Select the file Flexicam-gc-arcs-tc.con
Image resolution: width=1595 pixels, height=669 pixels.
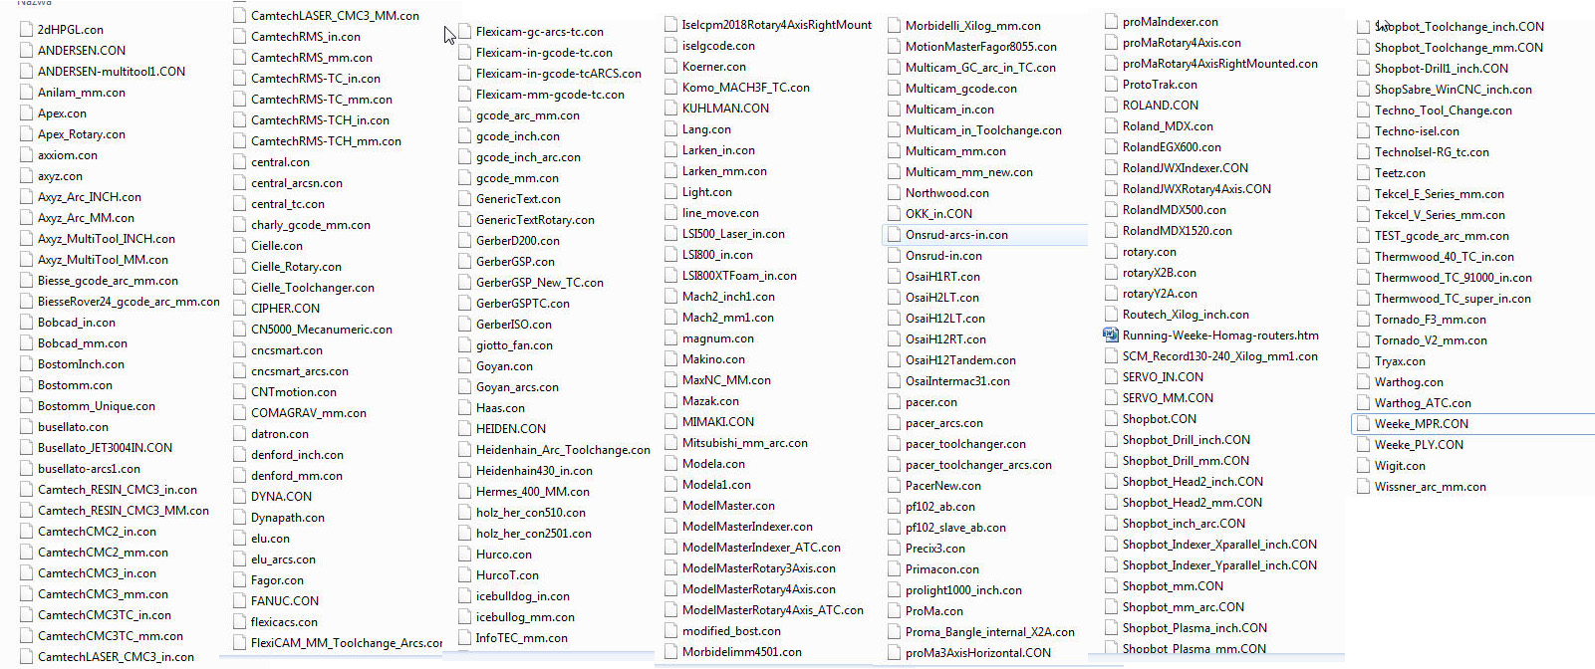[x=540, y=32]
